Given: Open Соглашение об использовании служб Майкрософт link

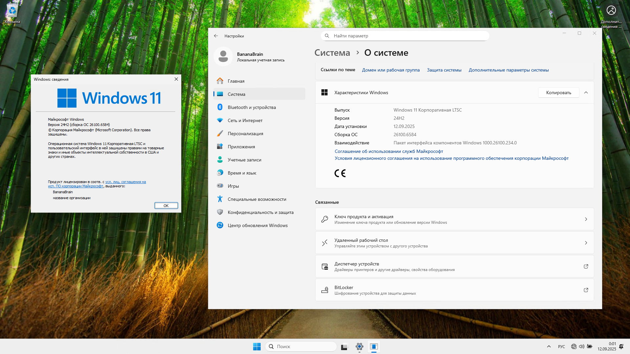Looking at the screenshot, I should coord(389,151).
